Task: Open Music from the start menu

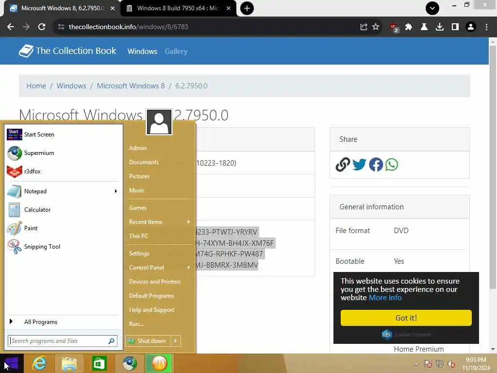Action: click(x=136, y=190)
